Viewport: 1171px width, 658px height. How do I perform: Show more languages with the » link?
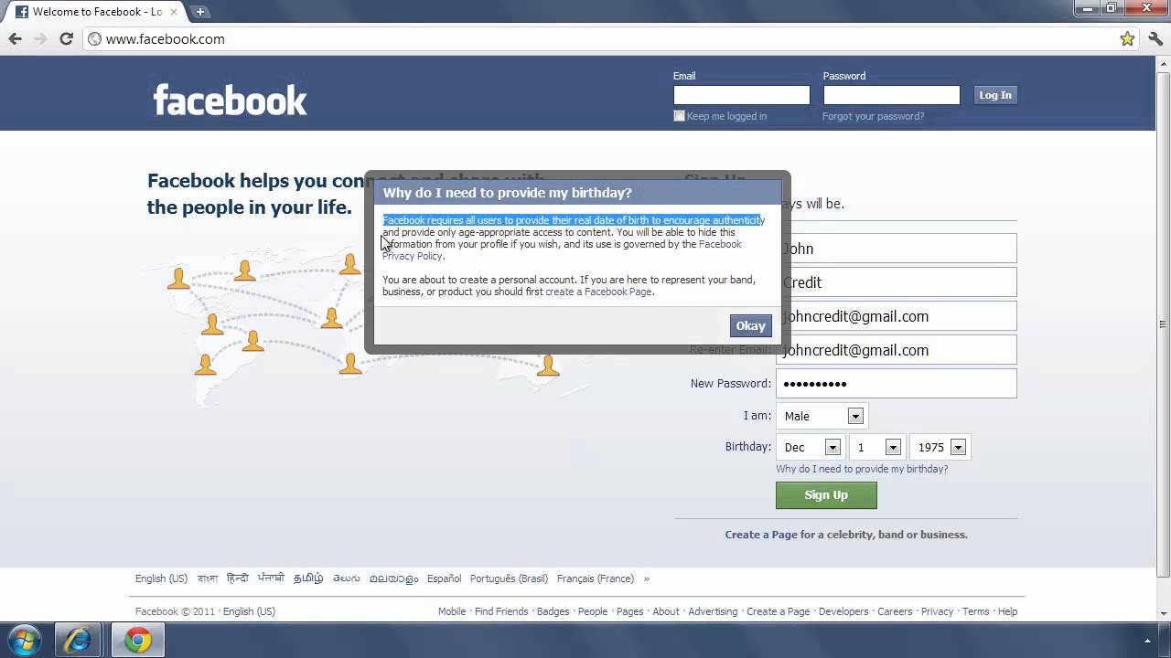pyautogui.click(x=647, y=578)
